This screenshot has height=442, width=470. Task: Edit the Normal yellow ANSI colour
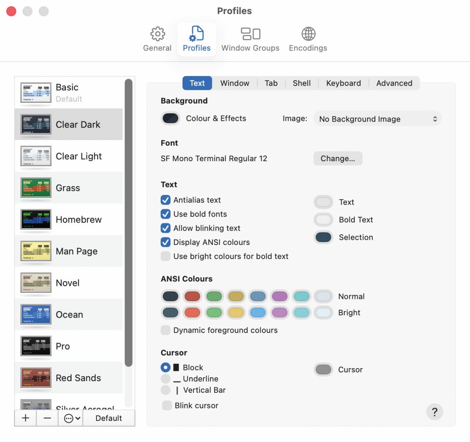[x=236, y=296]
